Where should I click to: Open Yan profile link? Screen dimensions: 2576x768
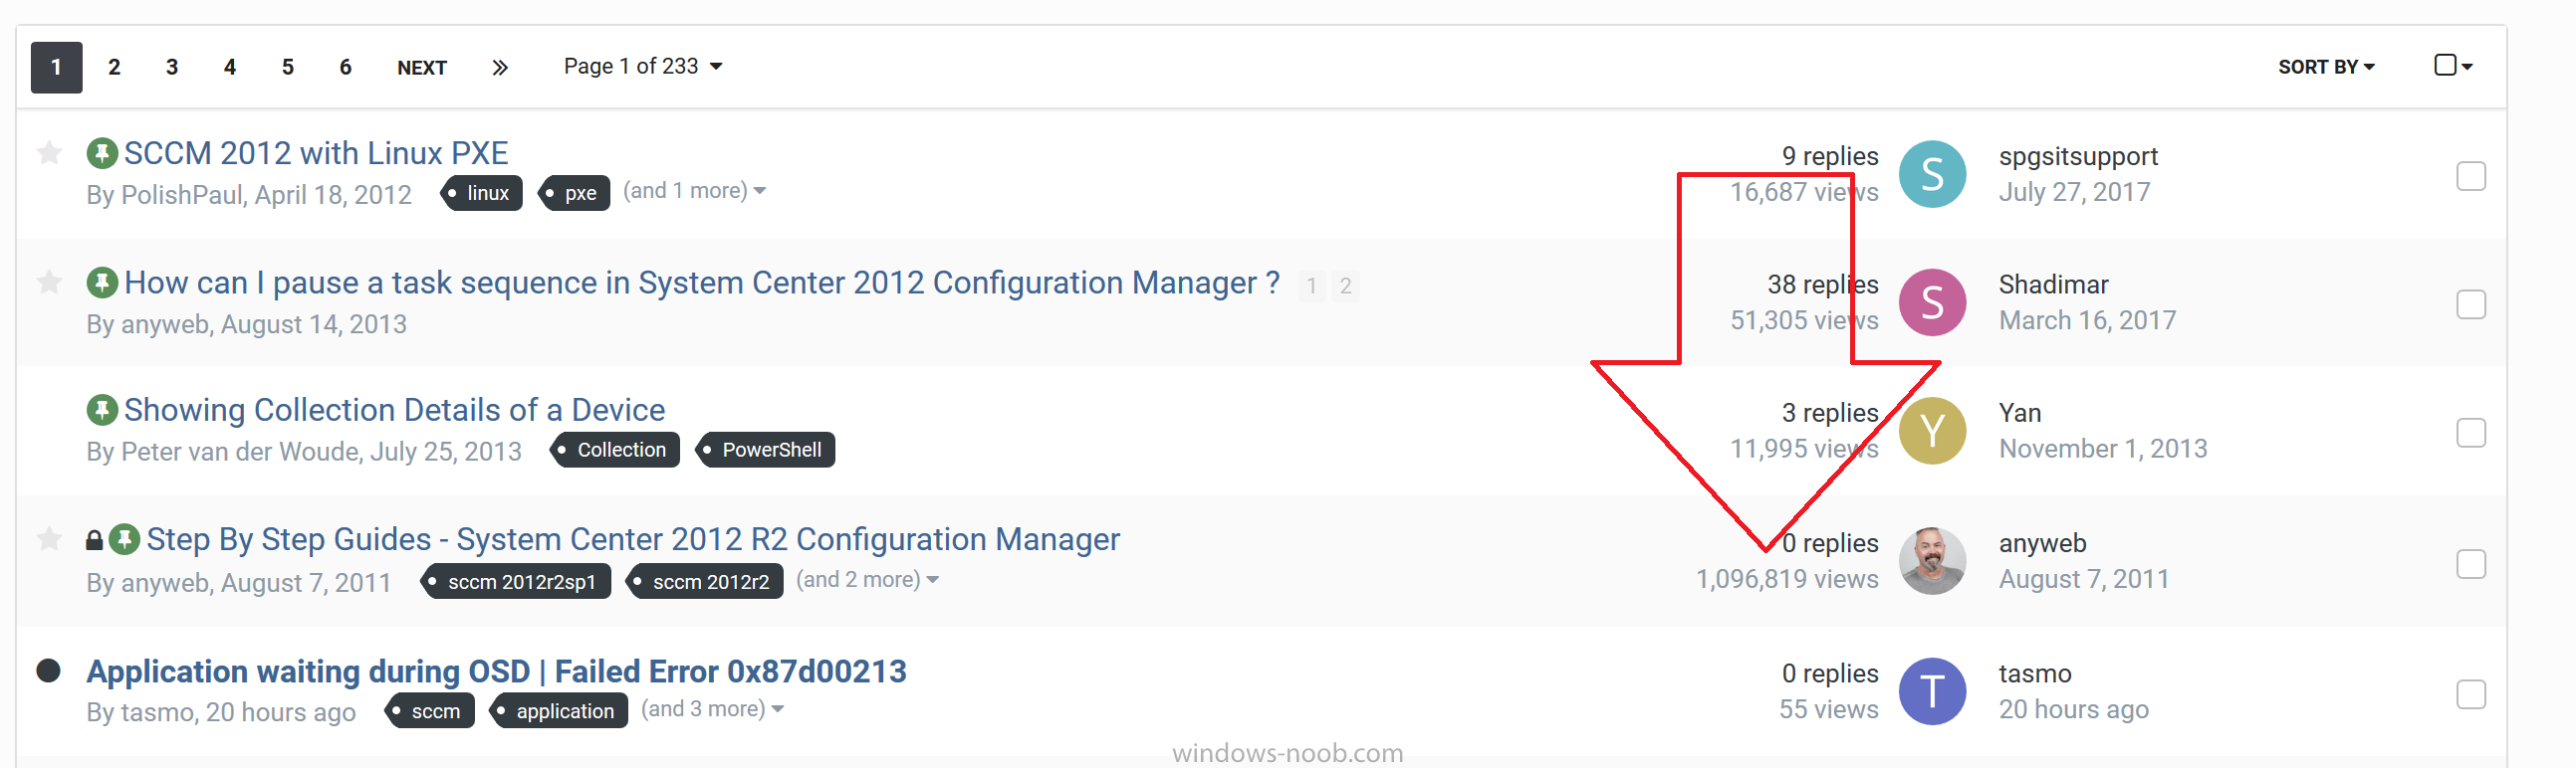[x=2020, y=414]
